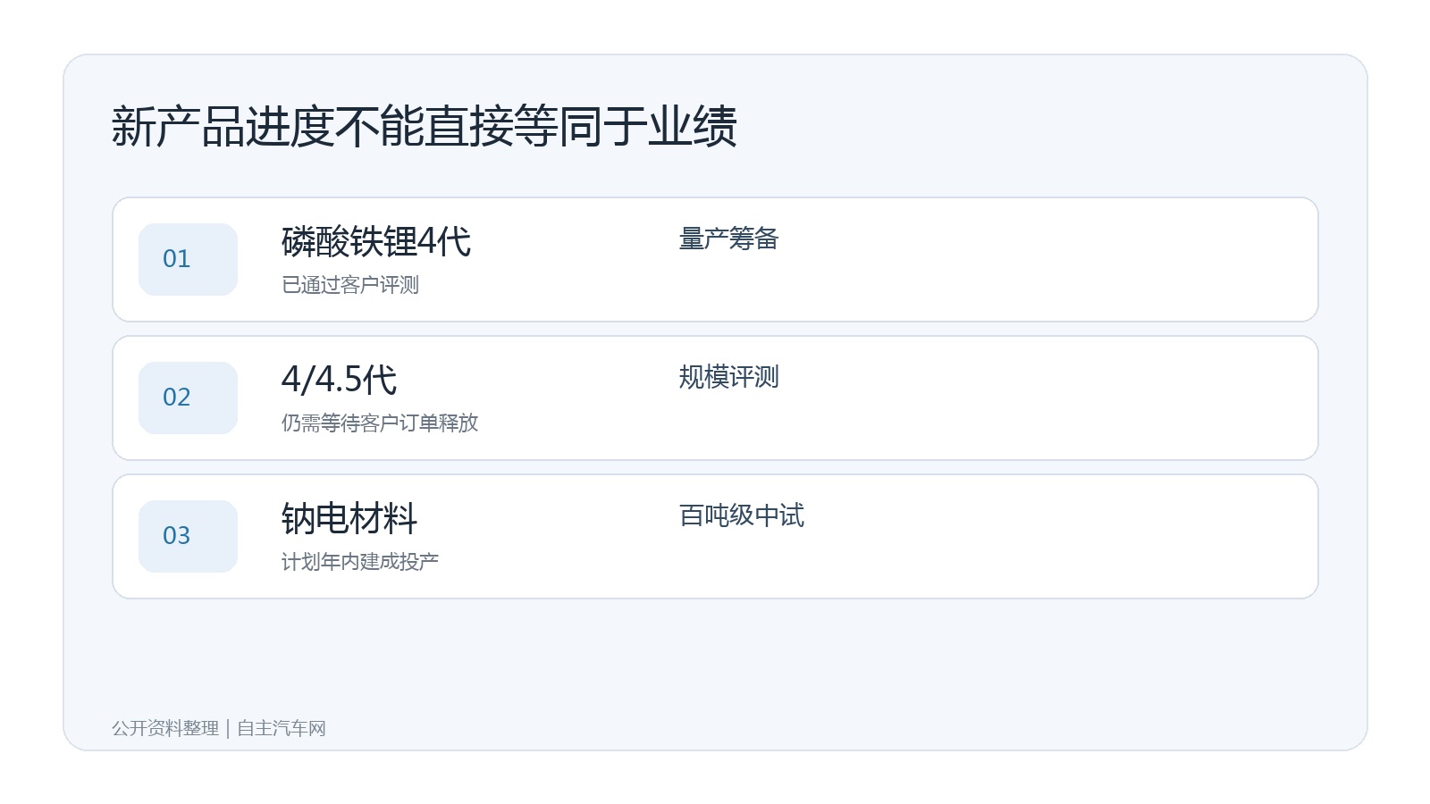Select the 钠电材料 heading
This screenshot has height=804, width=1430.
point(349,518)
